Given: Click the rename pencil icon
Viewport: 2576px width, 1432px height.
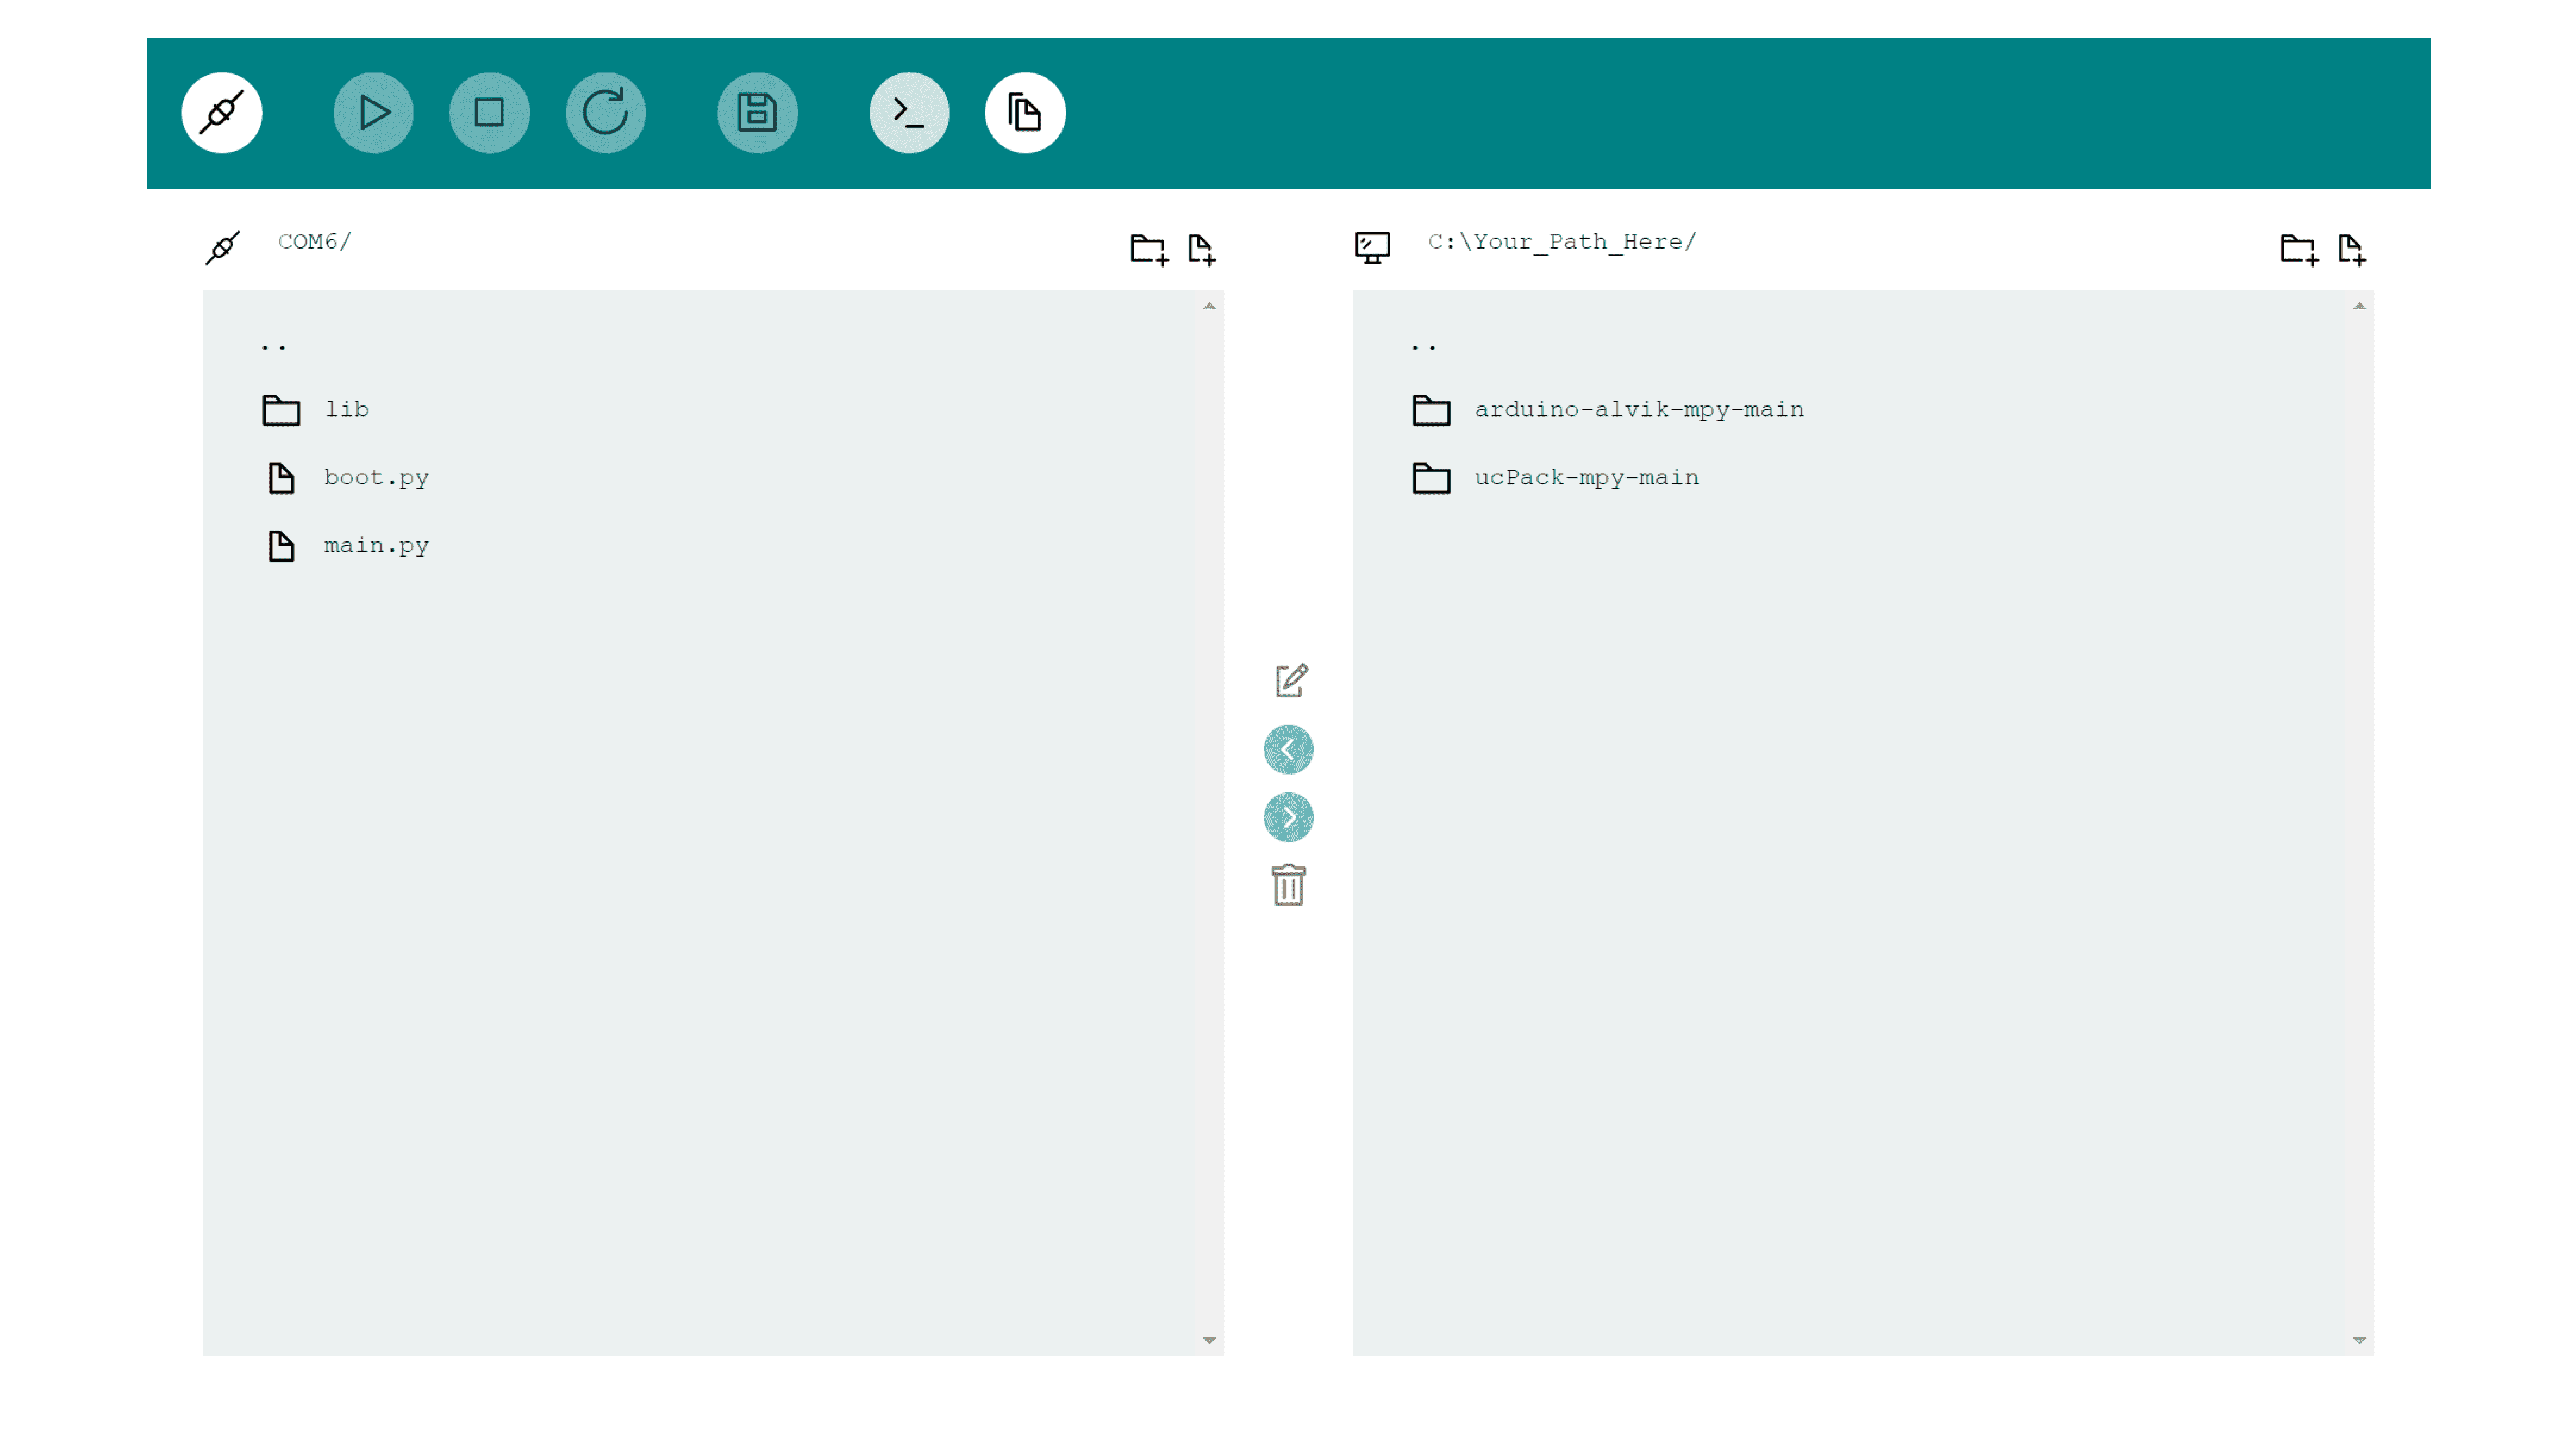Looking at the screenshot, I should coord(1290,680).
